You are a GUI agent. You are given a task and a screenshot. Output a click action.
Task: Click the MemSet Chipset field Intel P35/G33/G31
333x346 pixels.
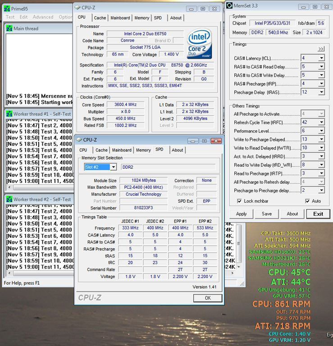272,23
